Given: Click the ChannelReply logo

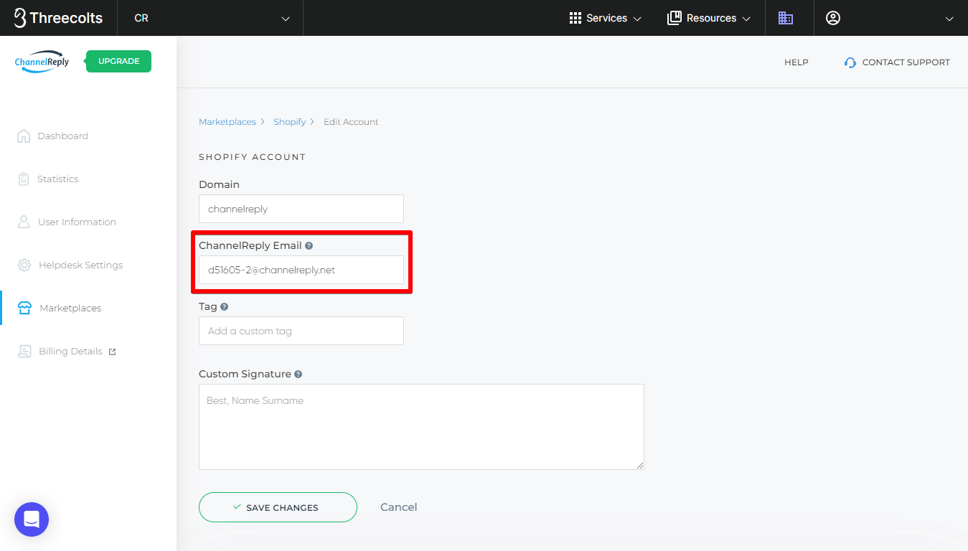Looking at the screenshot, I should 42,61.
